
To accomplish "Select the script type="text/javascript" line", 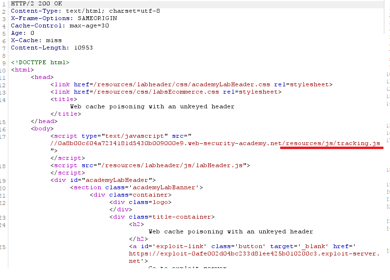I will pyautogui.click(x=121, y=136).
